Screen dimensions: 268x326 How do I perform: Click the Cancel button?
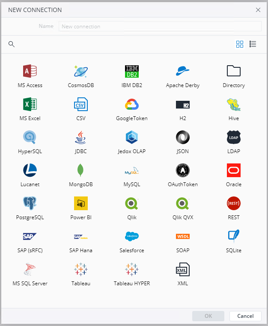pyautogui.click(x=245, y=316)
